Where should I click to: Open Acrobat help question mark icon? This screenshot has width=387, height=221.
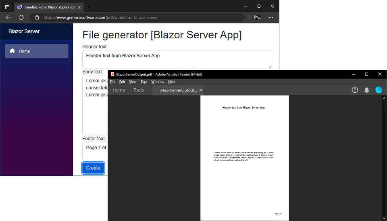point(355,90)
